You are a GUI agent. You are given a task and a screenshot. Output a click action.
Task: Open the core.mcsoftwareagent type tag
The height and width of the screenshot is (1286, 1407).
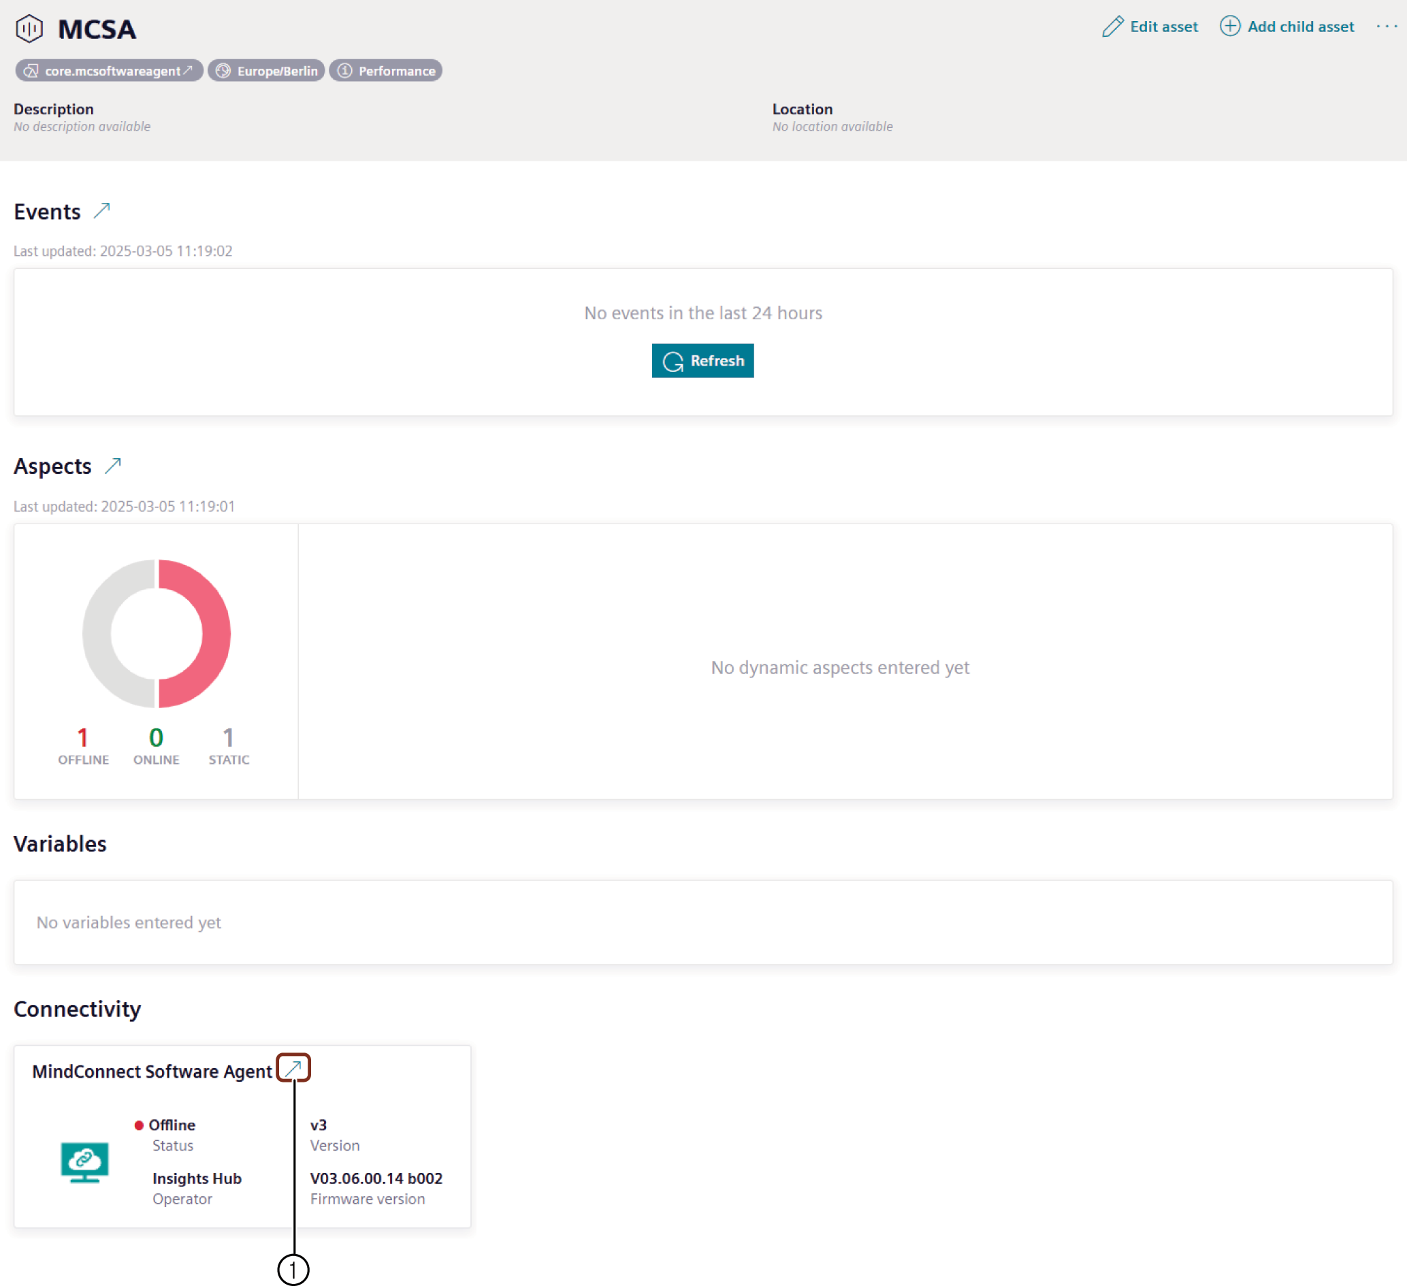pos(109,71)
